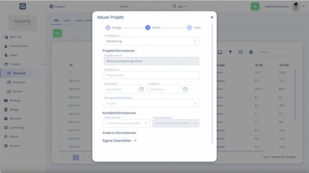This screenshot has height=173, width=309.
Task: Open the Übergeordnetes Projekt dropdown
Action: coord(151,103)
